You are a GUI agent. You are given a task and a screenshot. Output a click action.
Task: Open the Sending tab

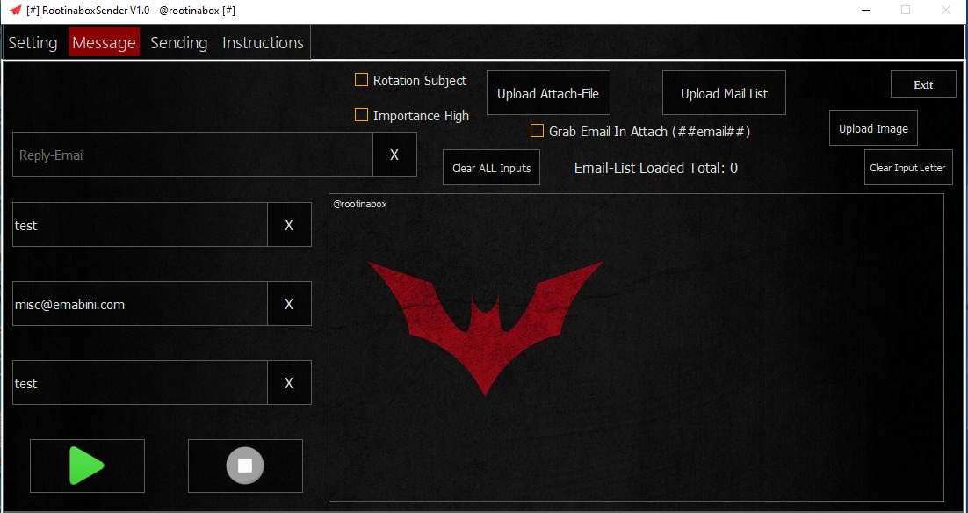tap(179, 42)
